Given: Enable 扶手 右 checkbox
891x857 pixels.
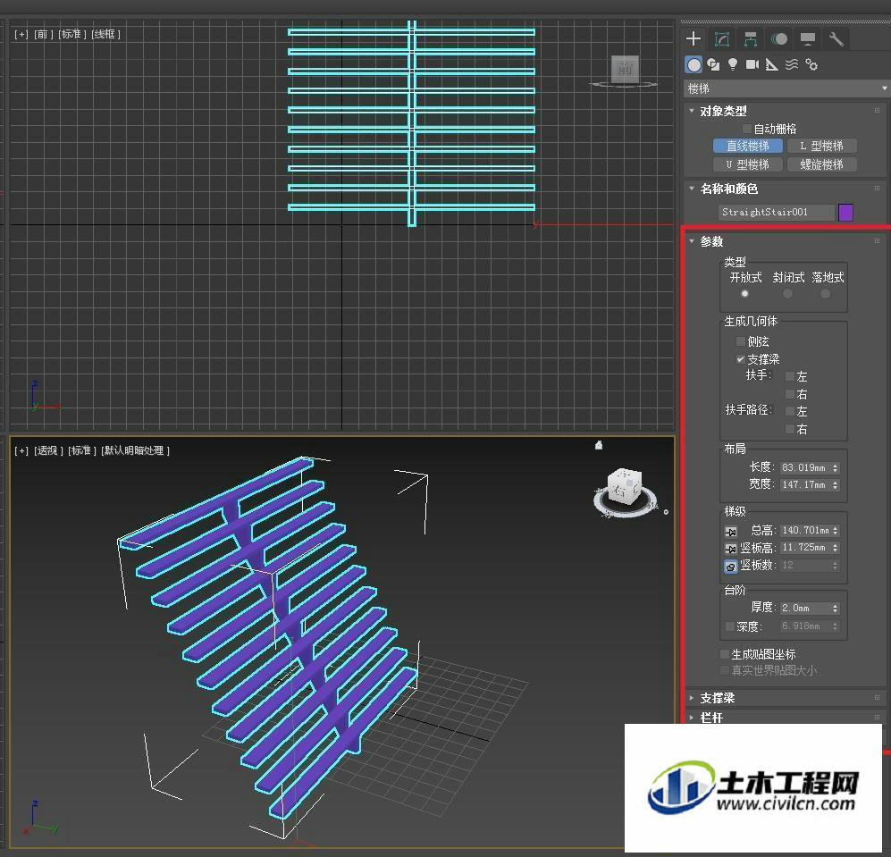Looking at the screenshot, I should 789,394.
